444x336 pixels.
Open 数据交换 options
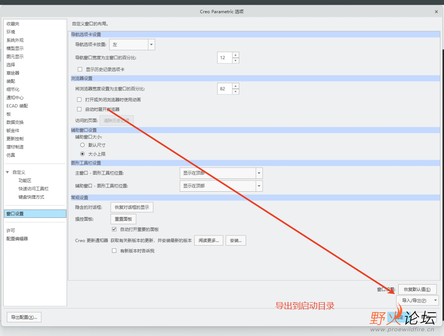coord(15,123)
